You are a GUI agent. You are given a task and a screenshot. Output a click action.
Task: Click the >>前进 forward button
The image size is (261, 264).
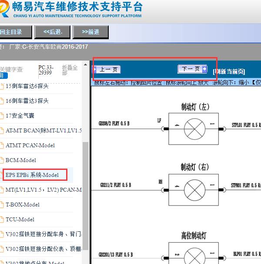[90, 32]
